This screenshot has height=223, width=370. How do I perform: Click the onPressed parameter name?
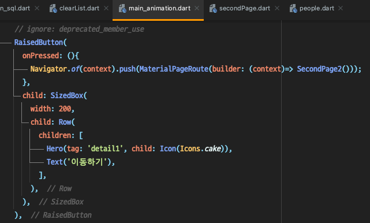click(40, 55)
